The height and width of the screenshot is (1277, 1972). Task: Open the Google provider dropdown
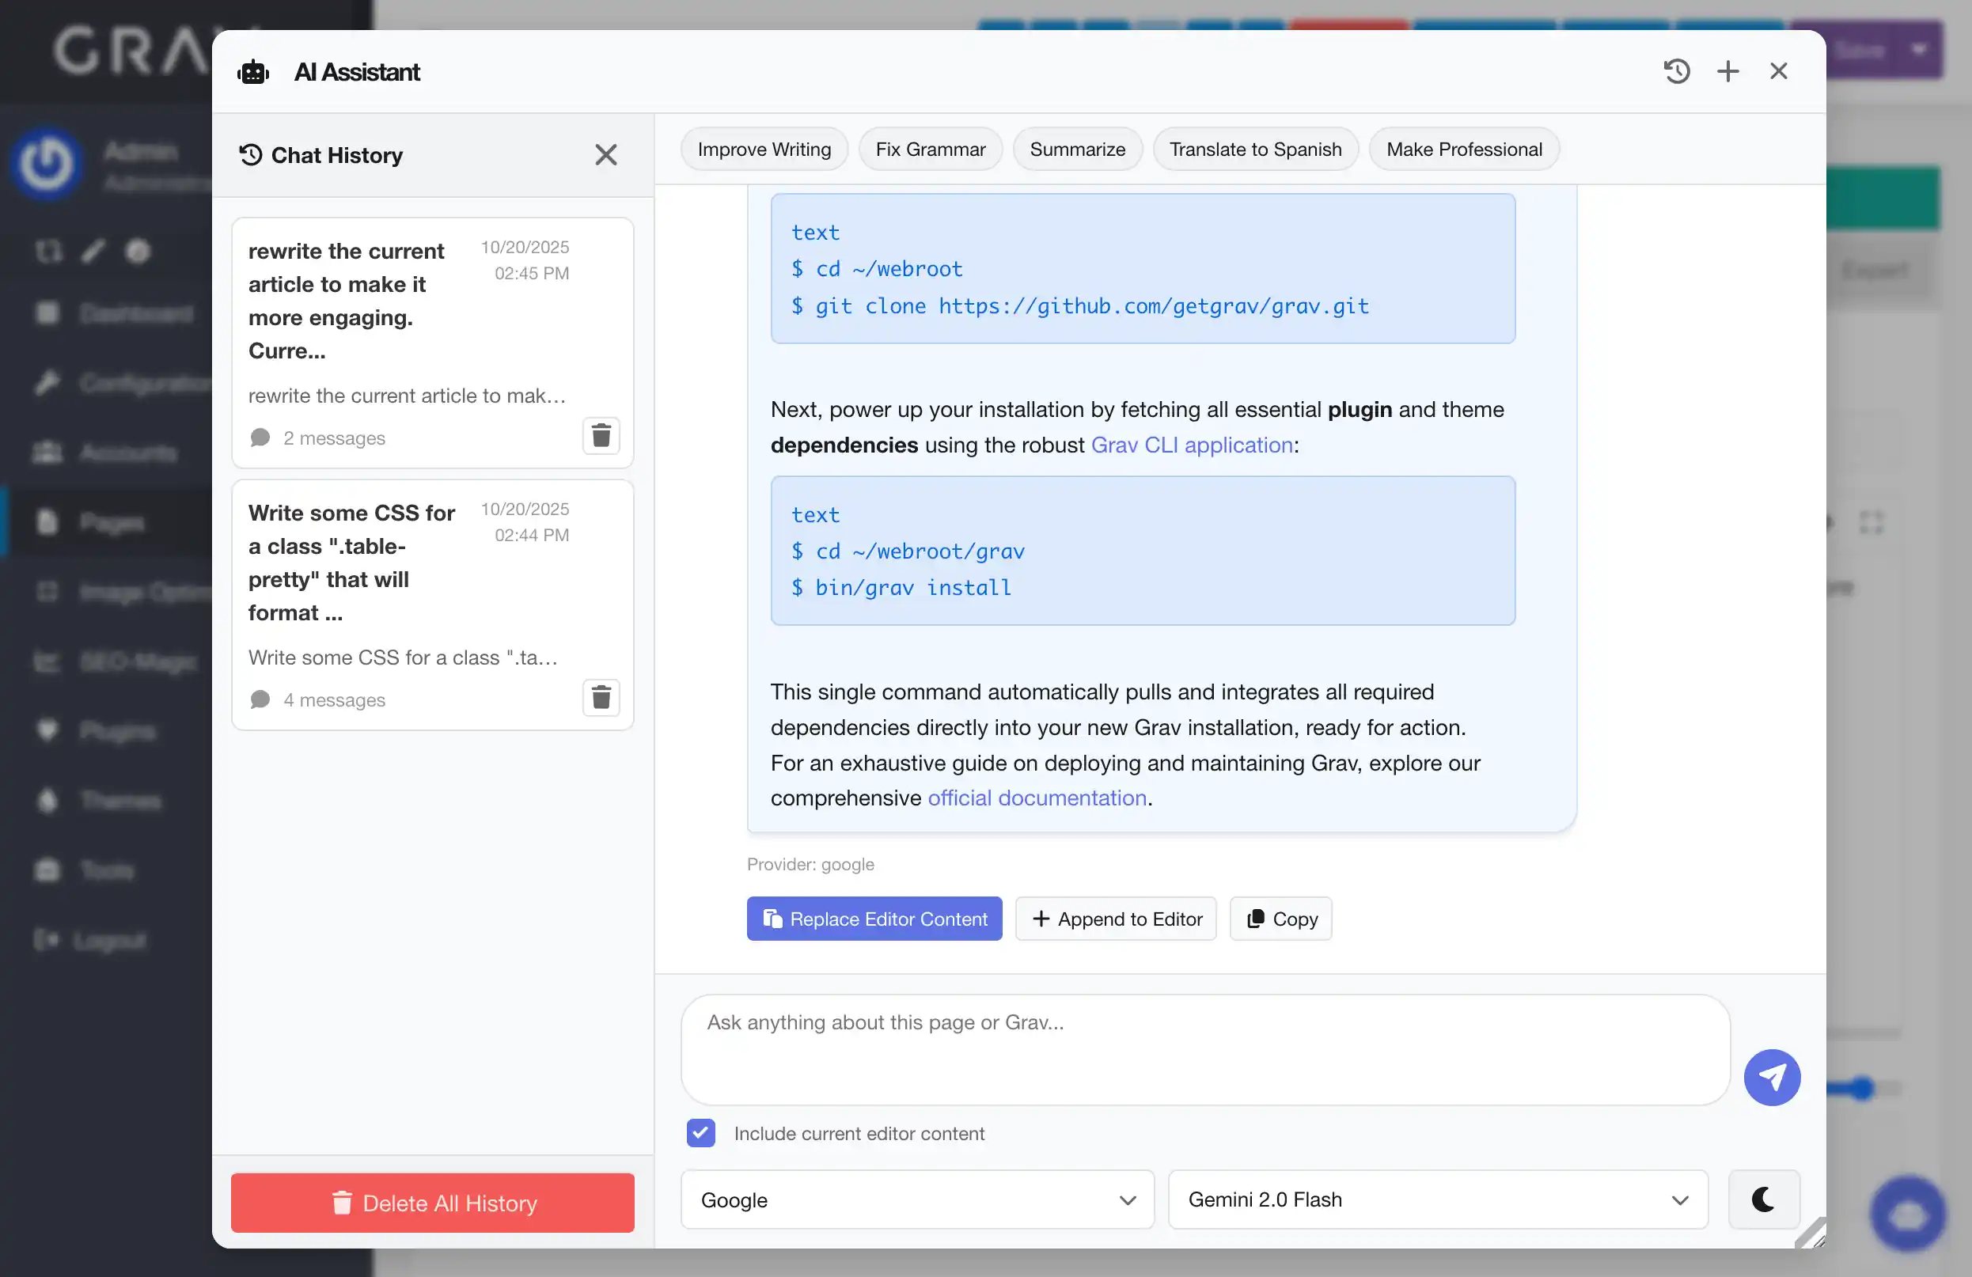tap(916, 1199)
